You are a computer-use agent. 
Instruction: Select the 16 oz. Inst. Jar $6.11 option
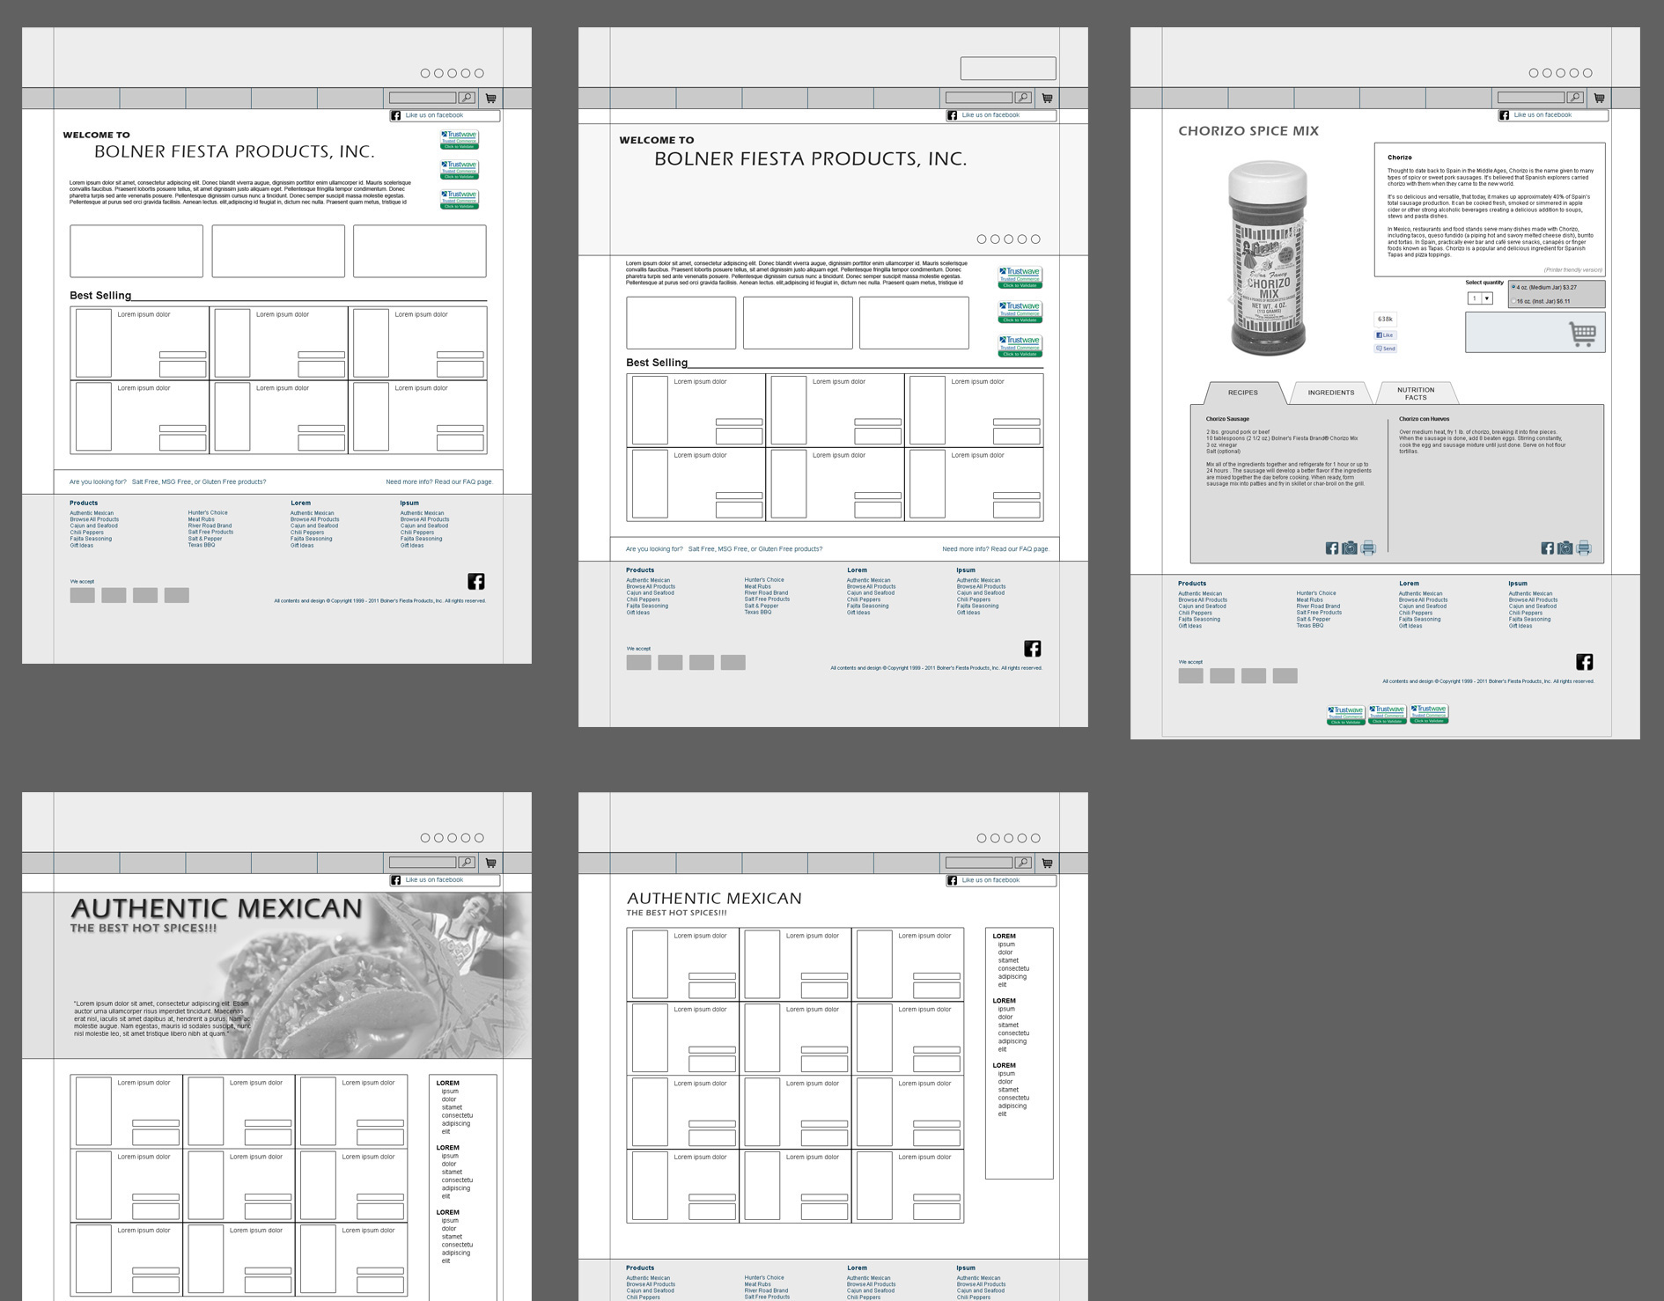pyautogui.click(x=1541, y=302)
